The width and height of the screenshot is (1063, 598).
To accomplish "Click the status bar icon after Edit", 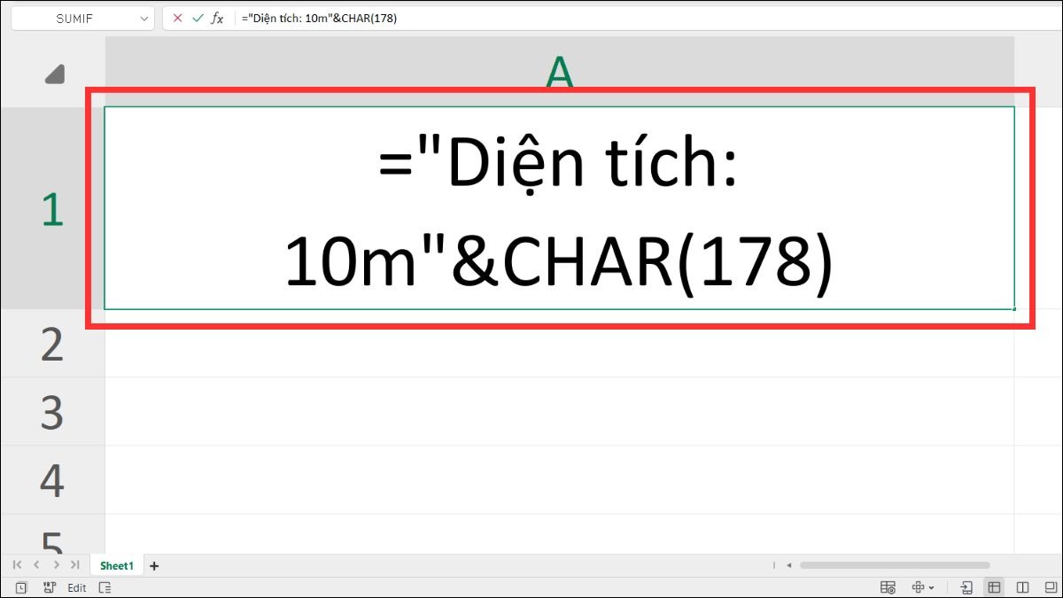I will 105,587.
